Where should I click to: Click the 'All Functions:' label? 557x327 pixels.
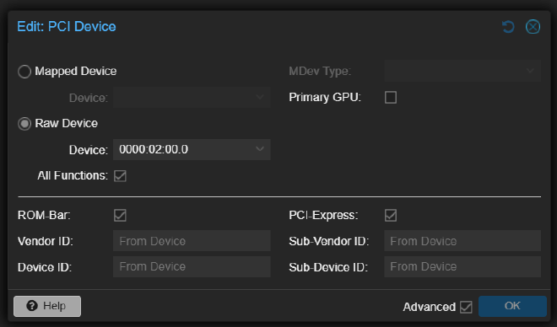click(x=73, y=175)
